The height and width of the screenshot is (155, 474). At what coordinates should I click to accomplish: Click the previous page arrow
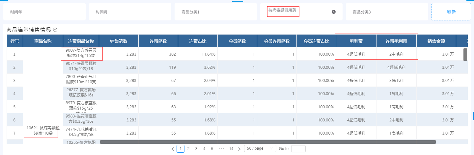tap(173, 149)
